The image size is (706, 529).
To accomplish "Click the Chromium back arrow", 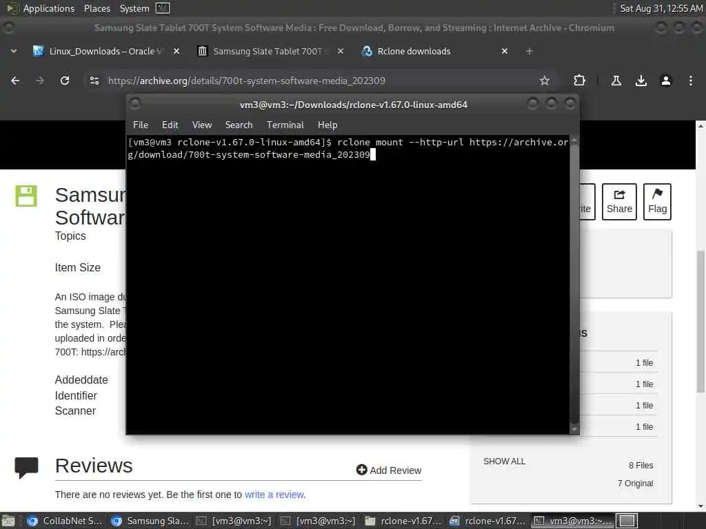I will coord(15,81).
